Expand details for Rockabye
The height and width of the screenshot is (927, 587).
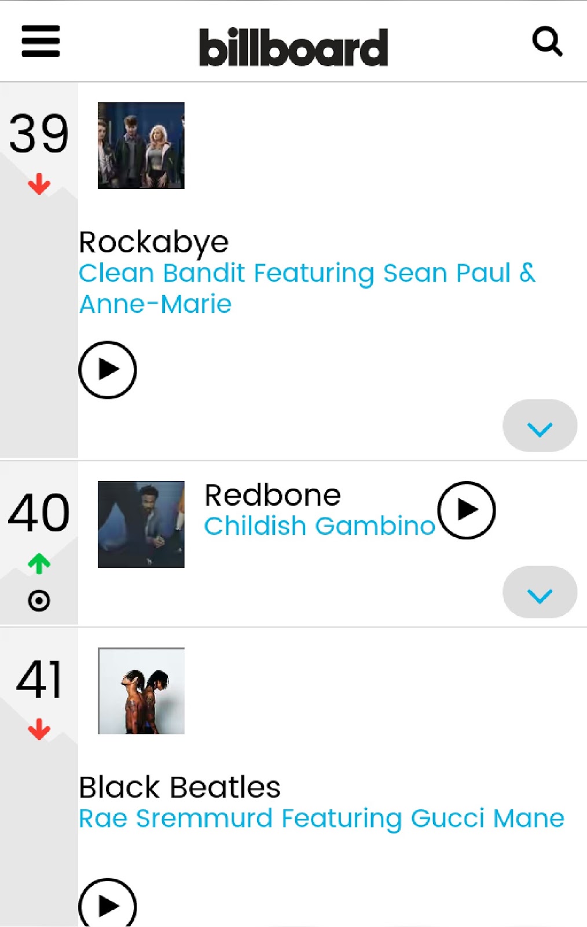coord(539,425)
